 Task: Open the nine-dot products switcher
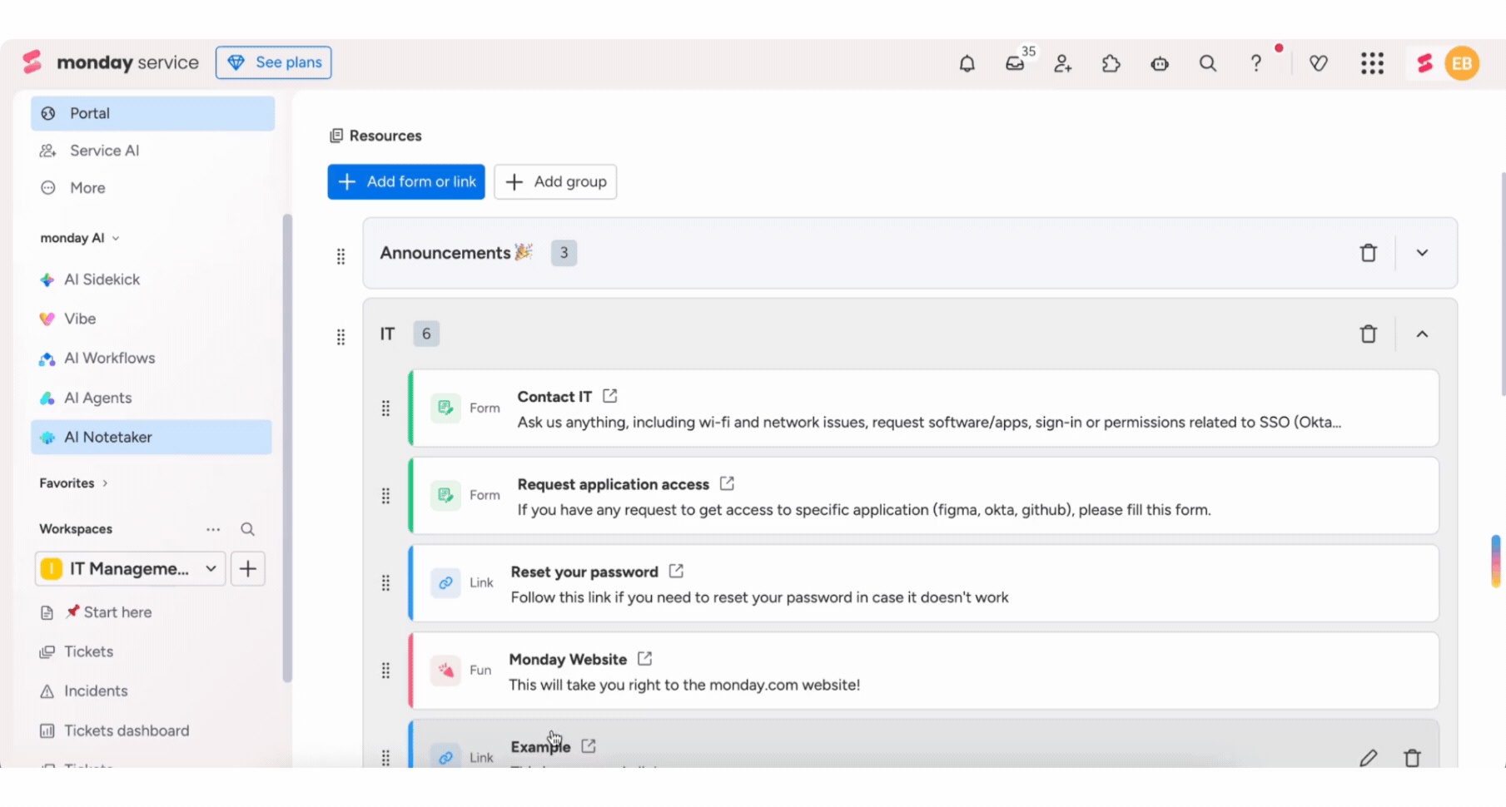point(1372,63)
